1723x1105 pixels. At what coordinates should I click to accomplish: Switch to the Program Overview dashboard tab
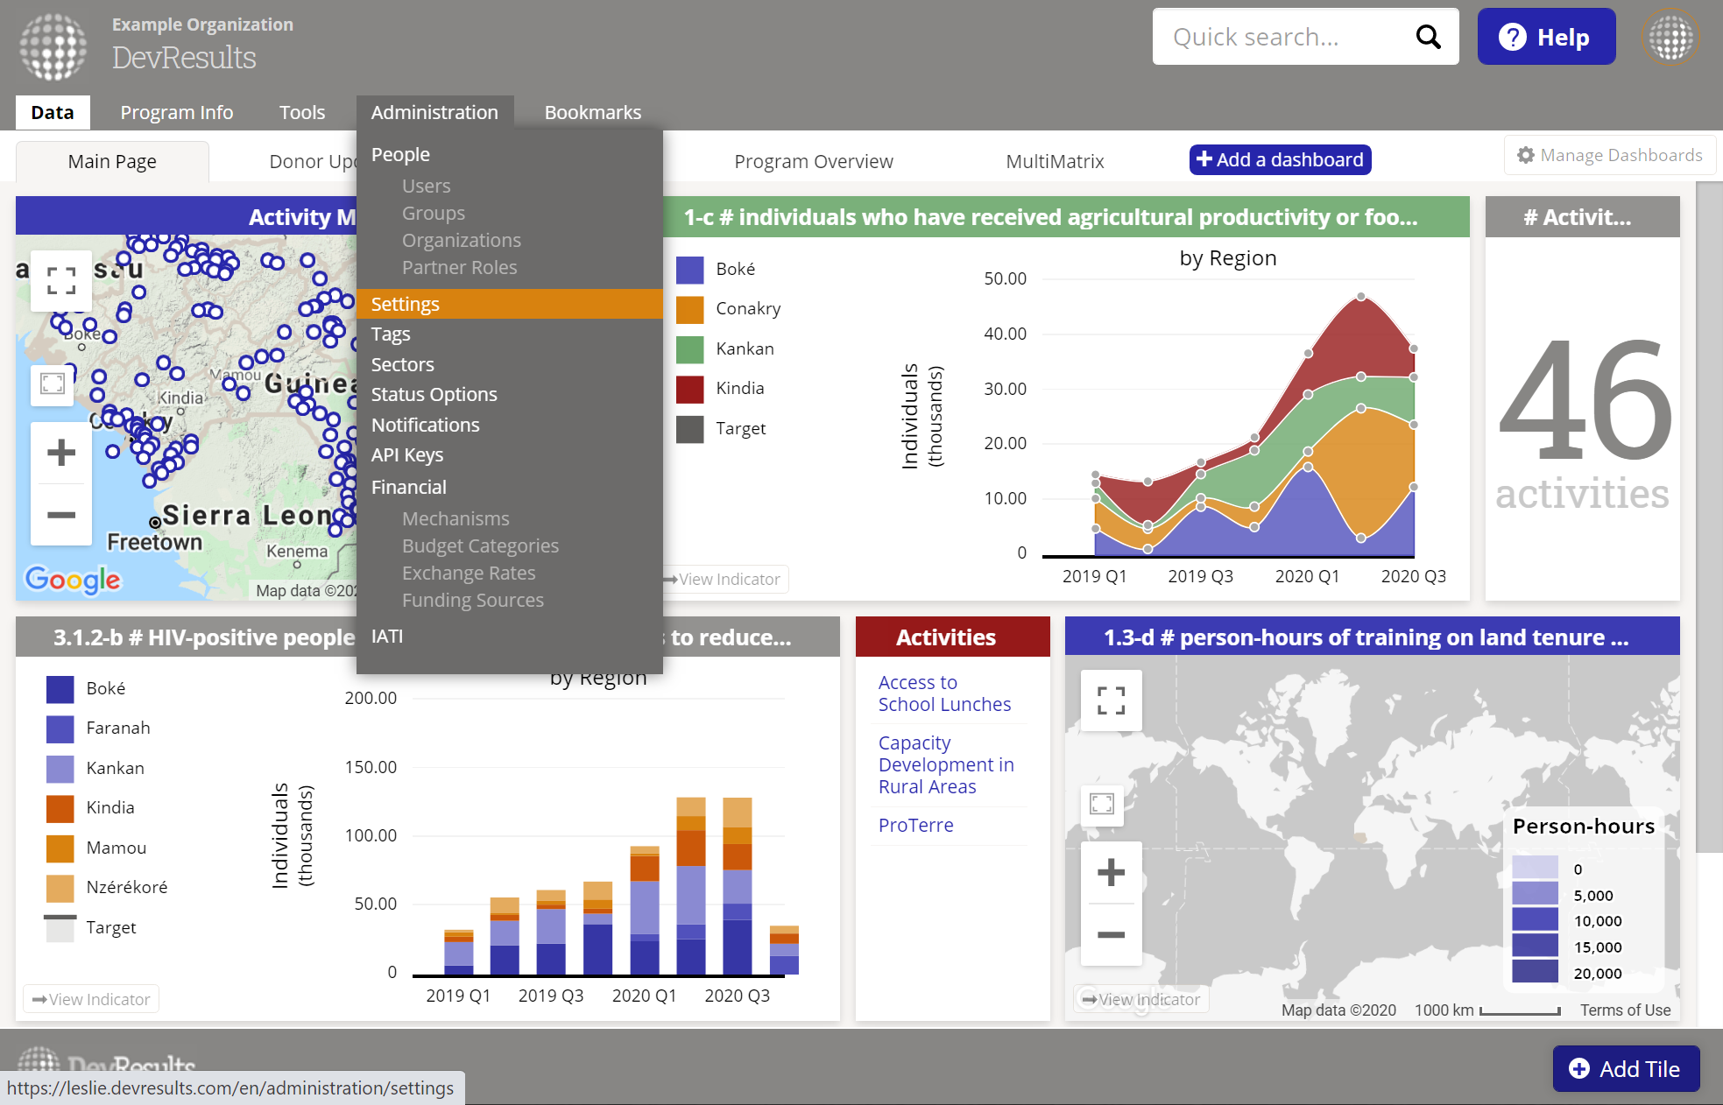(813, 161)
